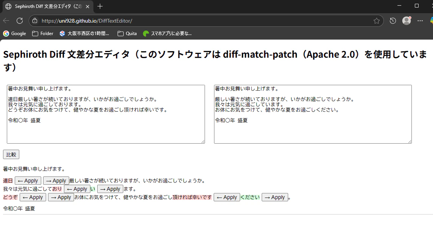Screen dimensions: 433x236
Task: Close the Sephiroth Diff tab
Action: 87,6
